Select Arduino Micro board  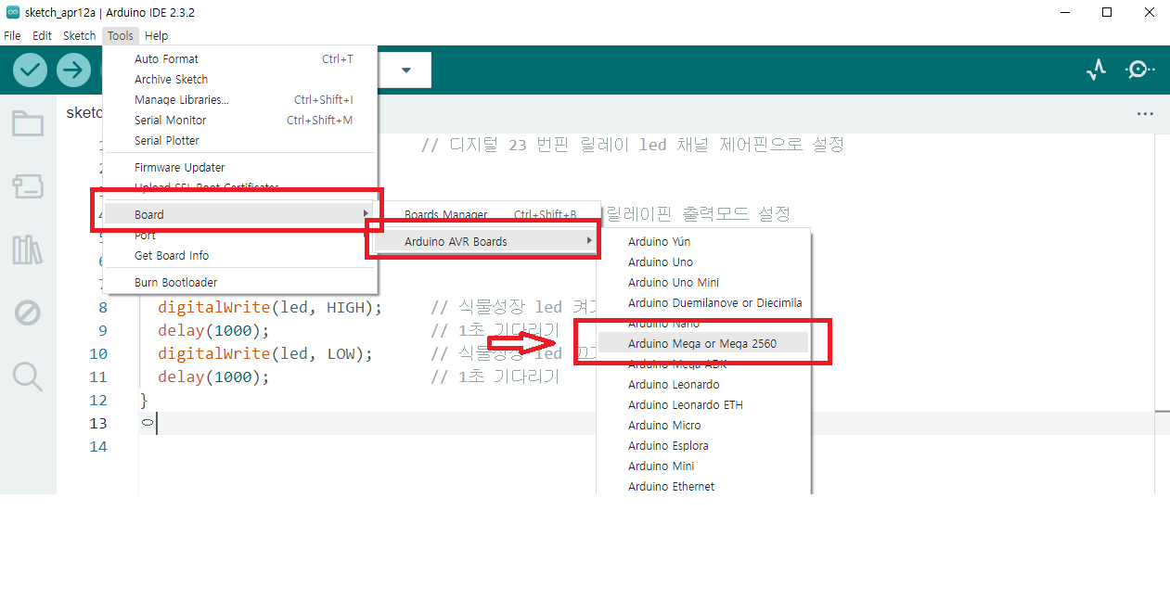coord(703,425)
